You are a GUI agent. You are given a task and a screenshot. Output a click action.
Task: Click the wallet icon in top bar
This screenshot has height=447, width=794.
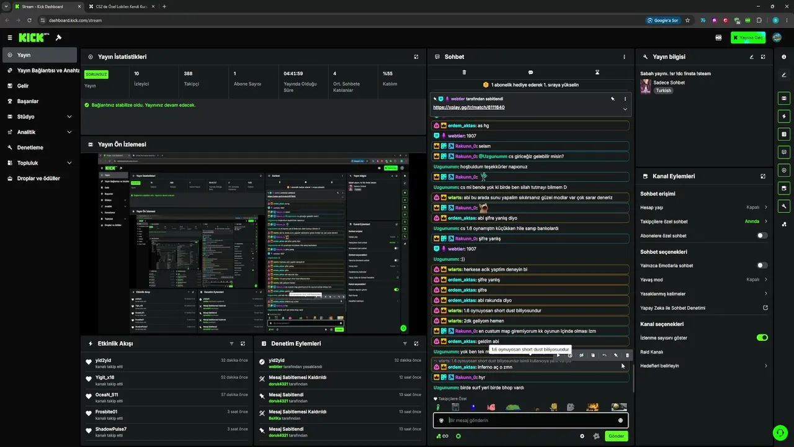click(718, 38)
